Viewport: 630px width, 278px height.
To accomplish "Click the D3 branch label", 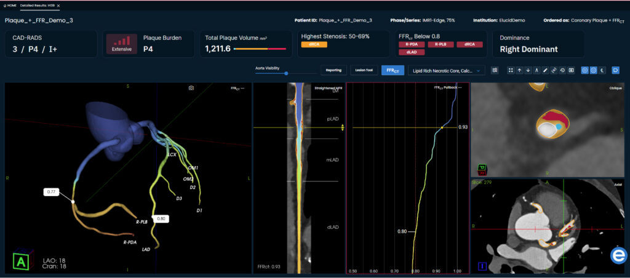I will point(179,198).
